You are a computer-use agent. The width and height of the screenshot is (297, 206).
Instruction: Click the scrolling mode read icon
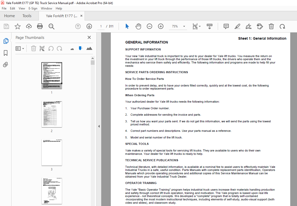[x=210, y=26]
